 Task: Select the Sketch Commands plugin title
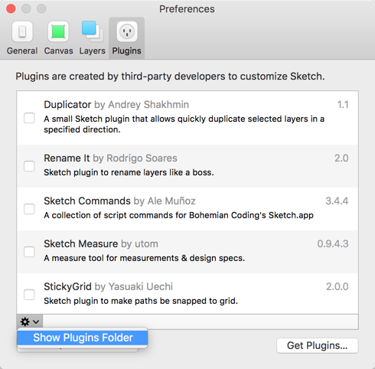tap(87, 201)
